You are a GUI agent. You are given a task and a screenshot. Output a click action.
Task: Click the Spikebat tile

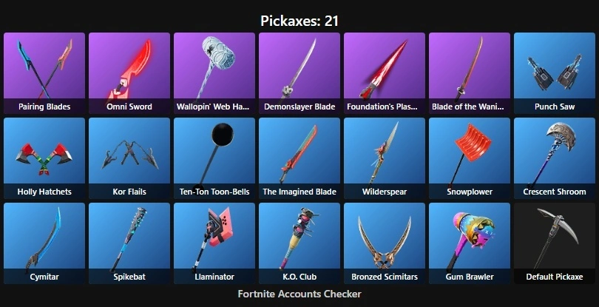pos(129,243)
